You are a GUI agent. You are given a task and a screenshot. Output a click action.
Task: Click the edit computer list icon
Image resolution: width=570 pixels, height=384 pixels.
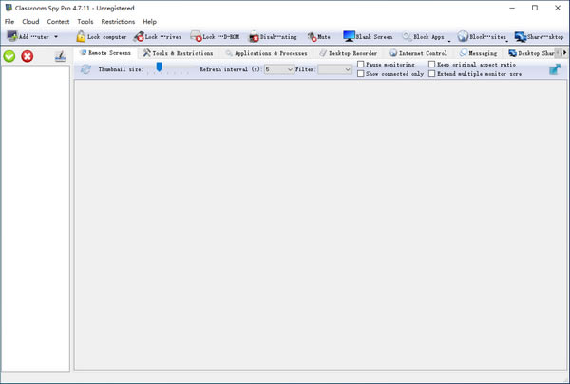(60, 56)
